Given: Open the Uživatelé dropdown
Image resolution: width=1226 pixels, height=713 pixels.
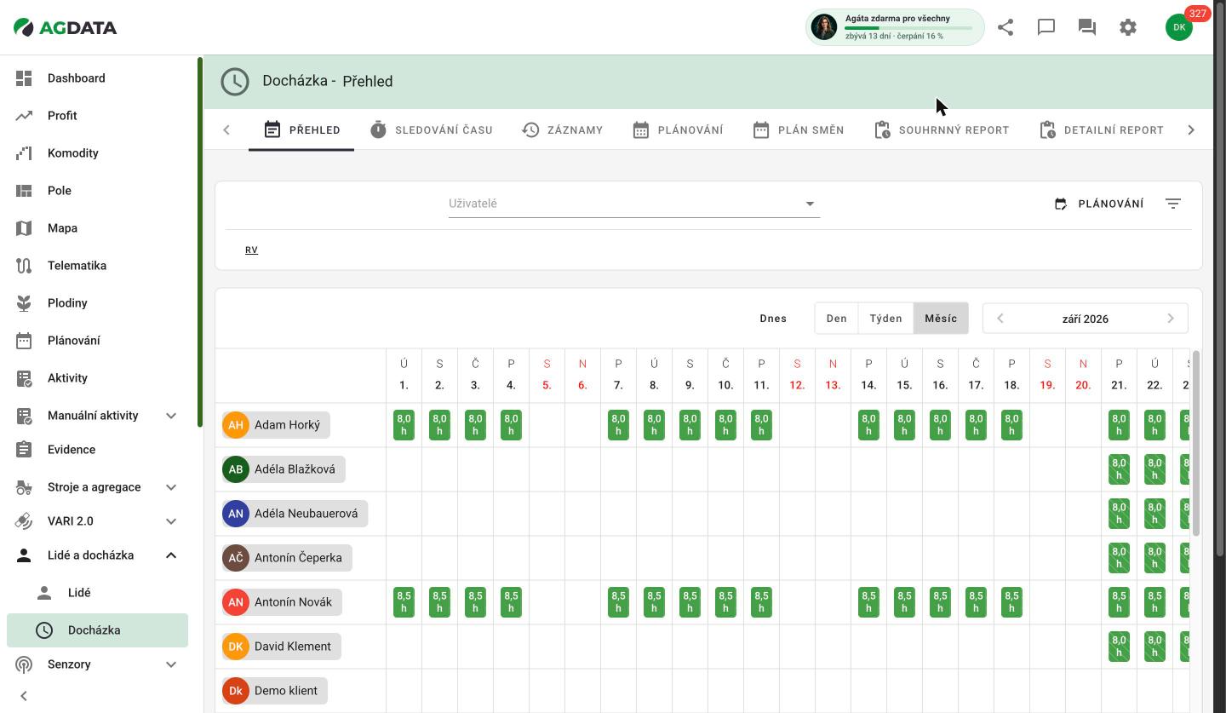Looking at the screenshot, I should (x=634, y=204).
